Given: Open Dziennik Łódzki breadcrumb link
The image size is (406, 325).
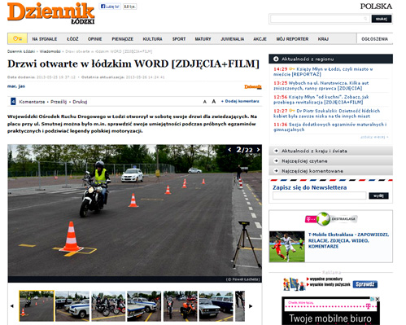Looking at the screenshot, I should click(21, 51).
